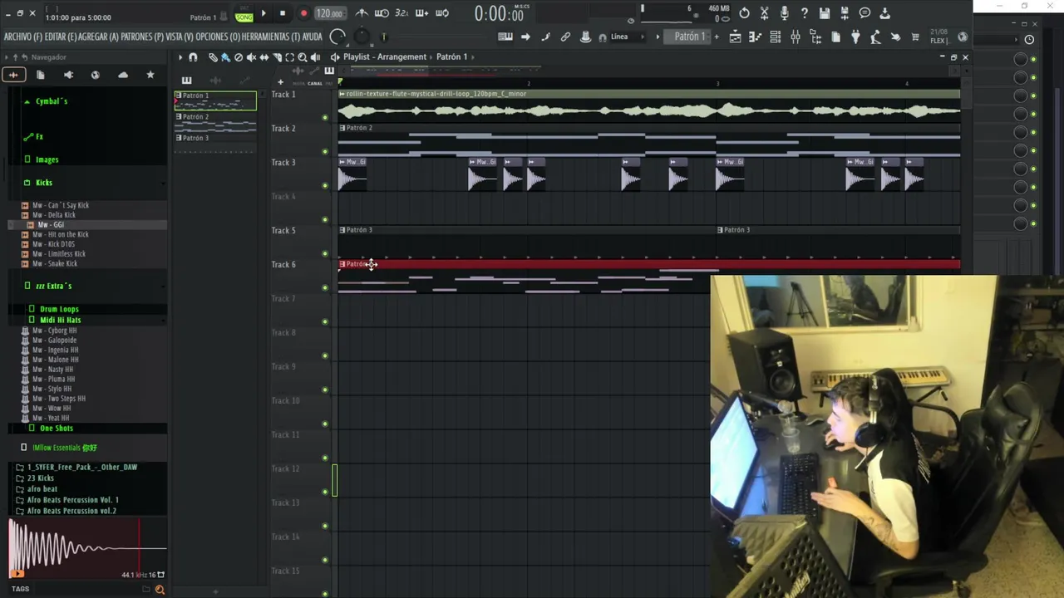1064x598 pixels.
Task: Toggle the metronome icon
Action: tap(362, 13)
